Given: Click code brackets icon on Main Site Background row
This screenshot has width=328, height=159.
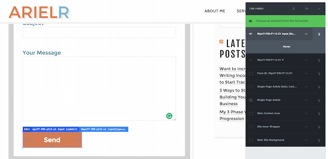Looking at the screenshot, I should pos(306,140).
